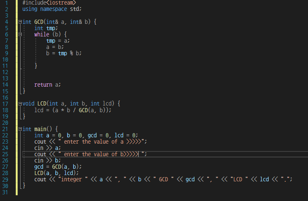The width and height of the screenshot is (308, 201).
Task: Click line number 10 in gutter
Action: (x=5, y=60)
